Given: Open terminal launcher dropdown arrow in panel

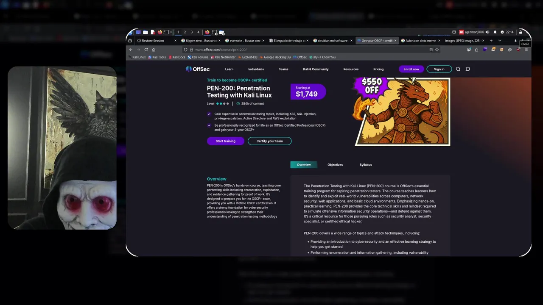Looking at the screenshot, I should 171,32.
